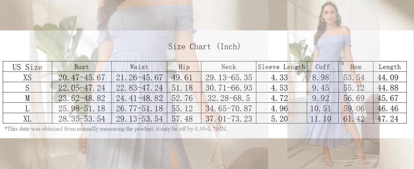Select length value 44.09 for XS
The image size is (414, 169).
pos(388,77)
